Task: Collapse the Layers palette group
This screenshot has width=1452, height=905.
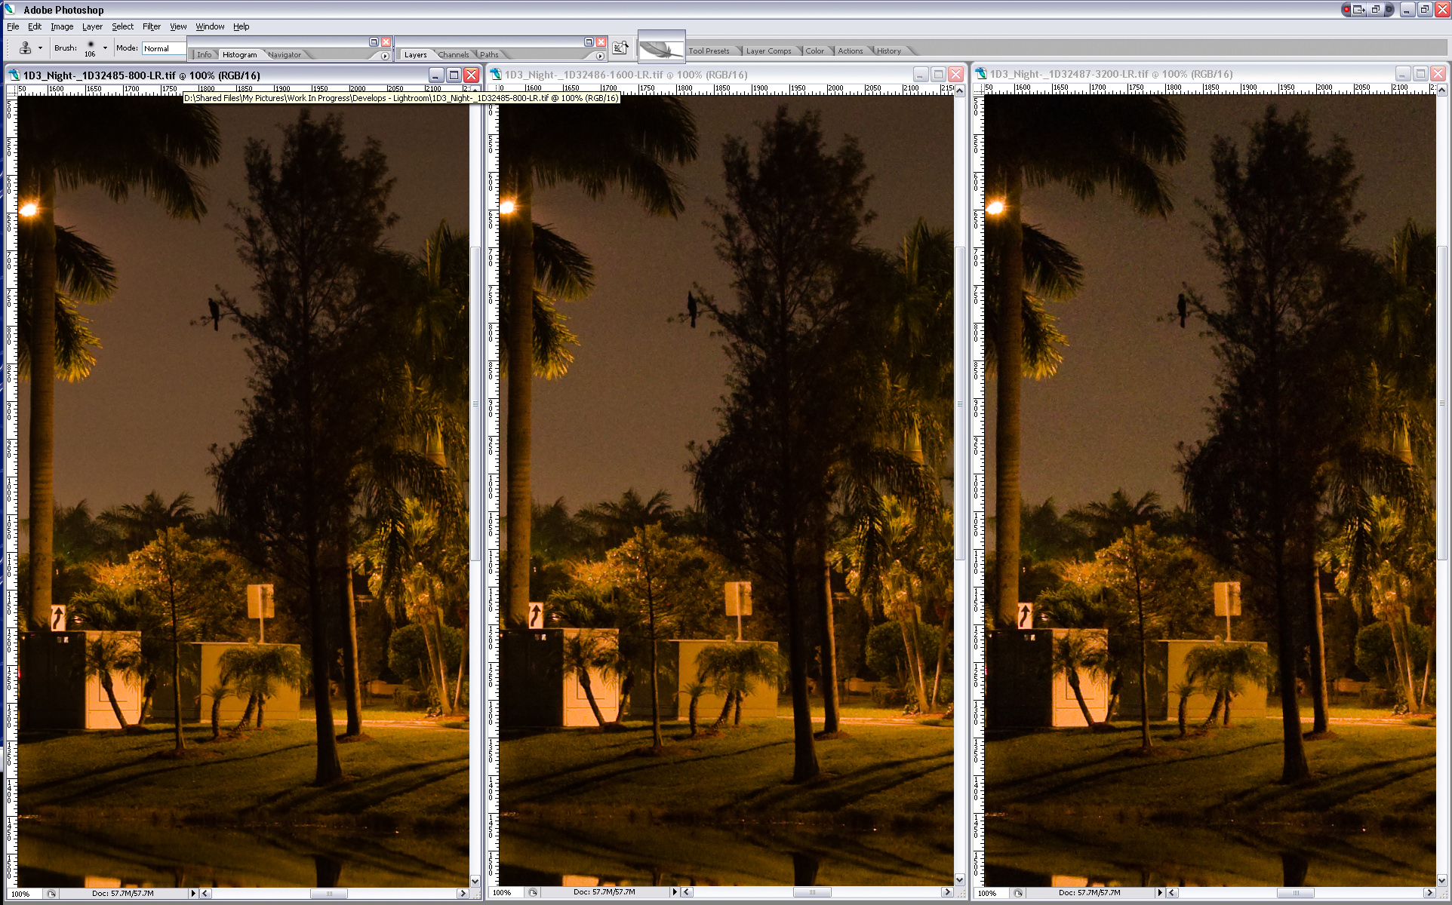Action: 589,42
